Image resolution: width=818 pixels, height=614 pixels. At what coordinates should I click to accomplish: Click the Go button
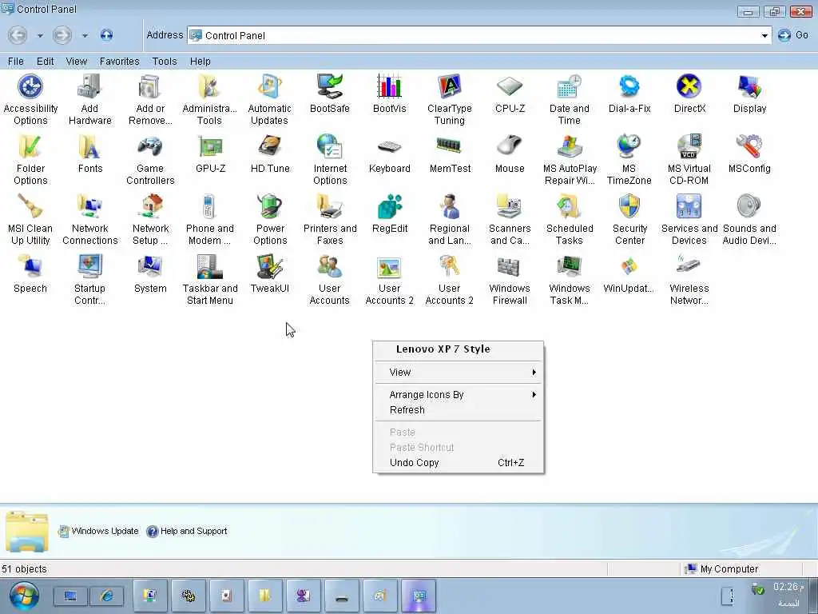pos(793,35)
